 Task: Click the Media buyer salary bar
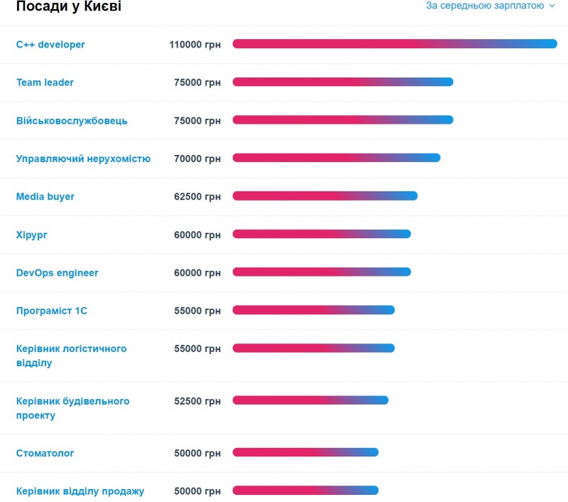tap(325, 196)
